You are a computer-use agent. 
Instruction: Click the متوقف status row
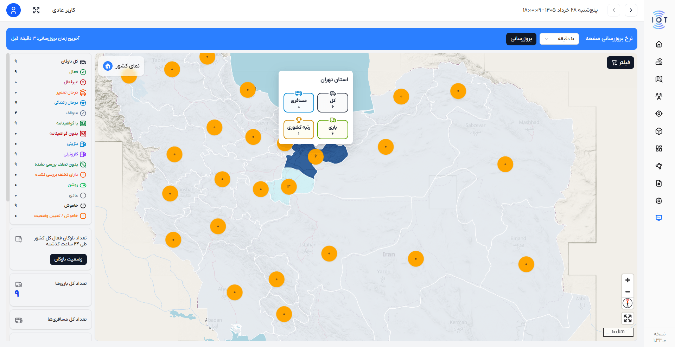(x=50, y=113)
